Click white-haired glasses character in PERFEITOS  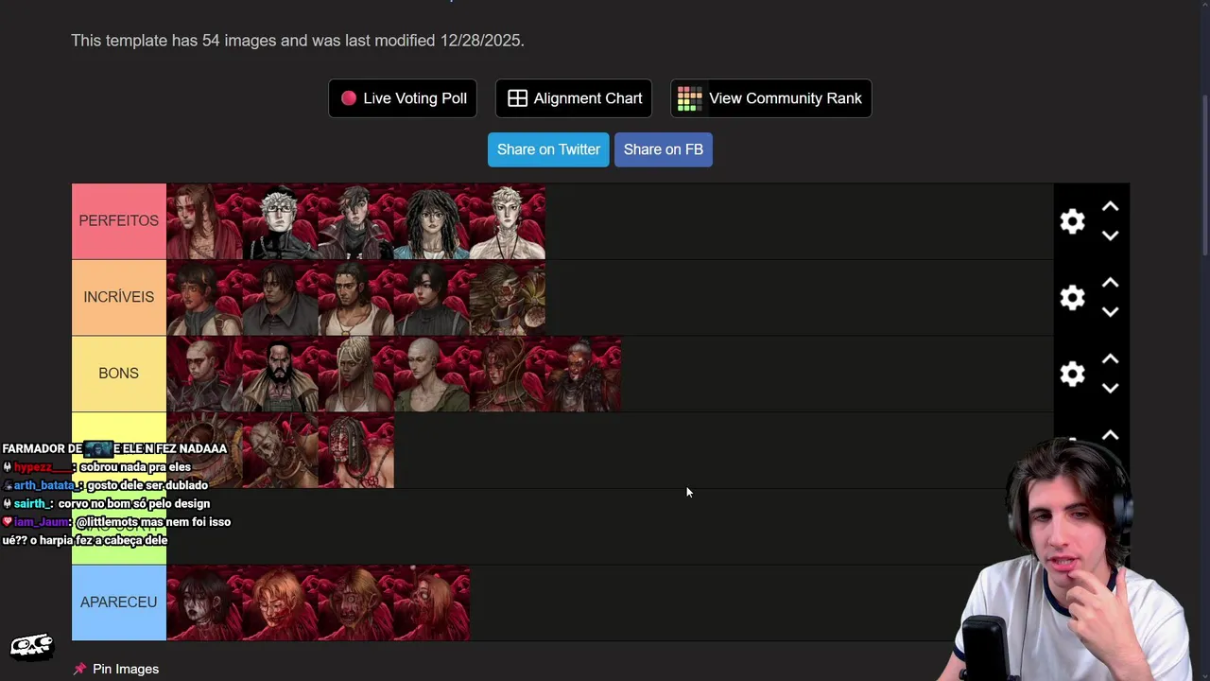(x=280, y=221)
